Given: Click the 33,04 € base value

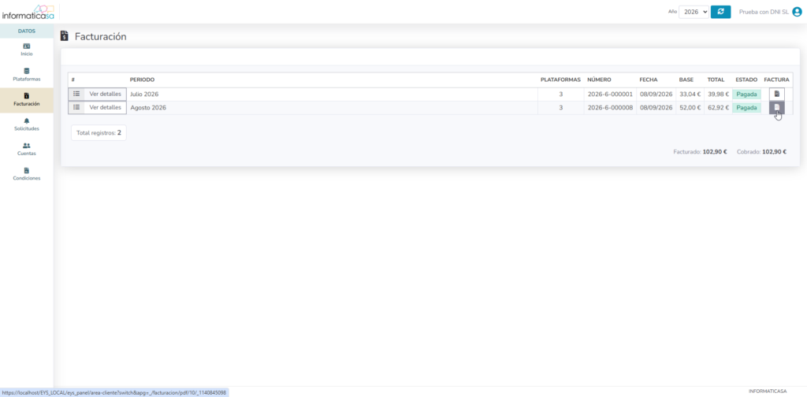Looking at the screenshot, I should pyautogui.click(x=690, y=94).
